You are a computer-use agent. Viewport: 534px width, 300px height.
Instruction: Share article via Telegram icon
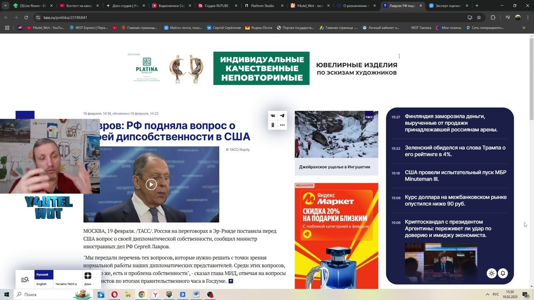click(282, 116)
